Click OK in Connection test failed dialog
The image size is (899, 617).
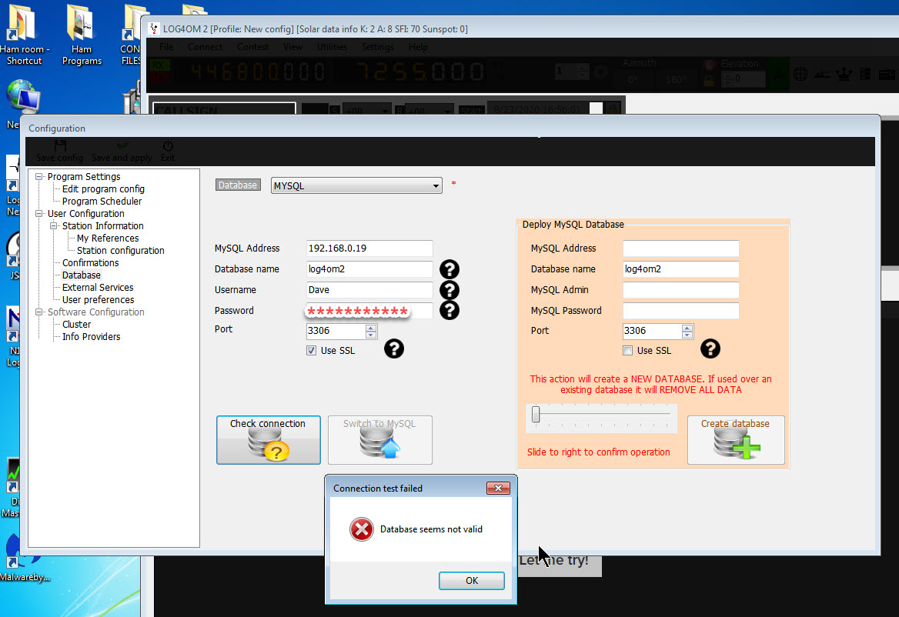tap(471, 580)
